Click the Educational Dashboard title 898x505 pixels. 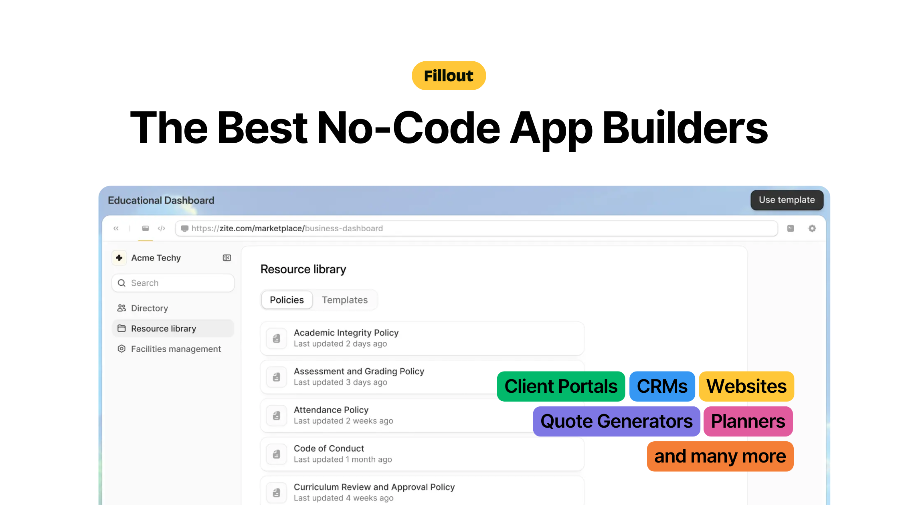tap(161, 200)
